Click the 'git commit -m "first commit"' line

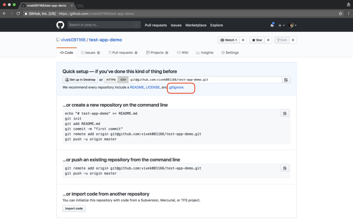point(94,129)
